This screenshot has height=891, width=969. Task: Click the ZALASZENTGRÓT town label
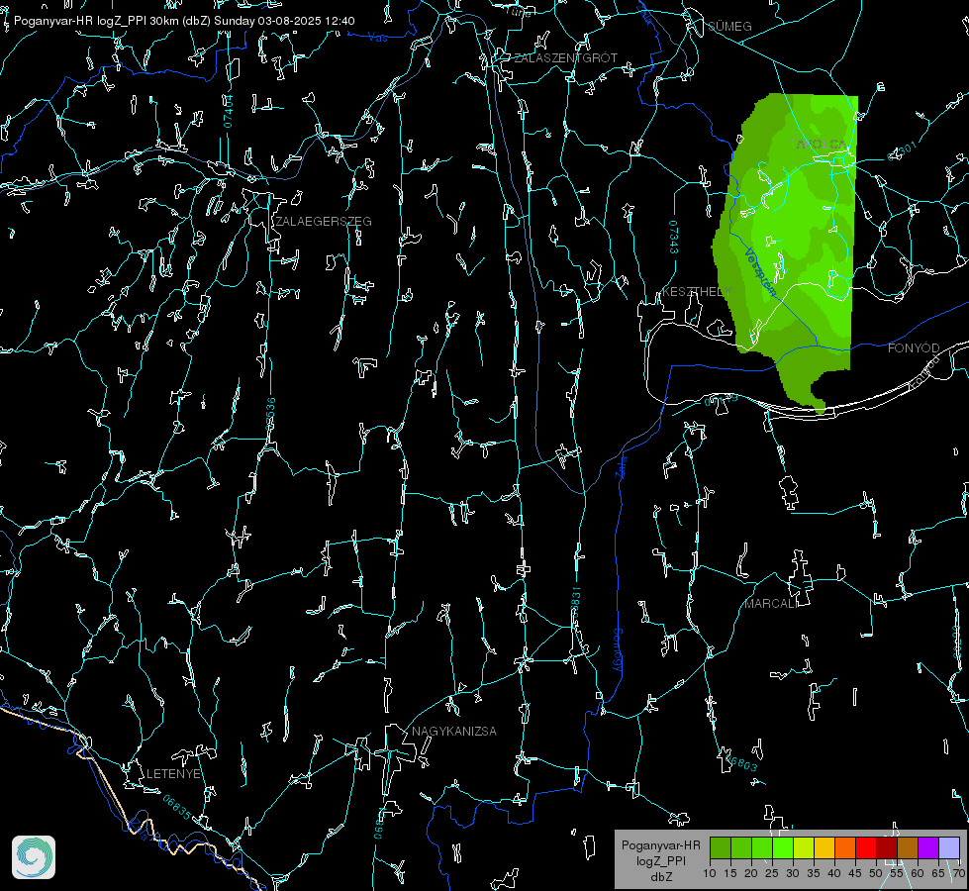(565, 58)
